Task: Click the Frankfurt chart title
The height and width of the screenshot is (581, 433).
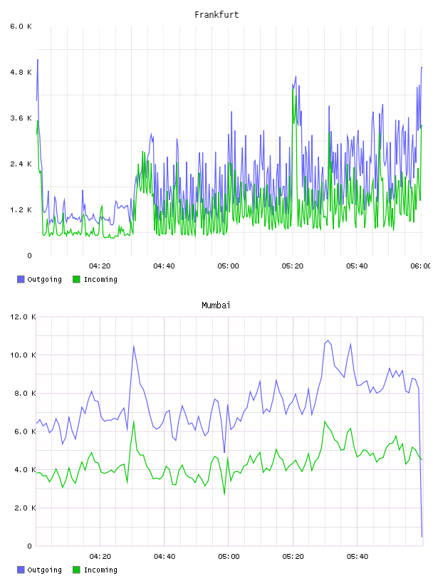Action: [x=216, y=15]
